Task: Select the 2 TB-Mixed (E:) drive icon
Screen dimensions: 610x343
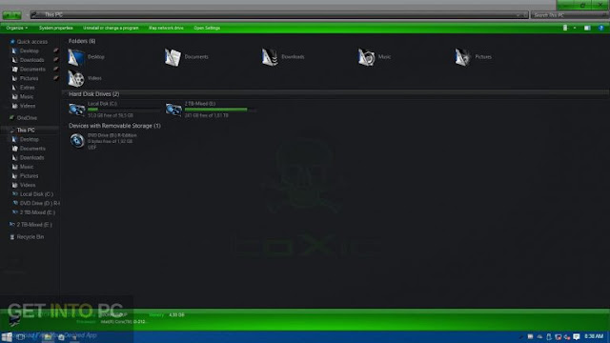Action: (173, 110)
